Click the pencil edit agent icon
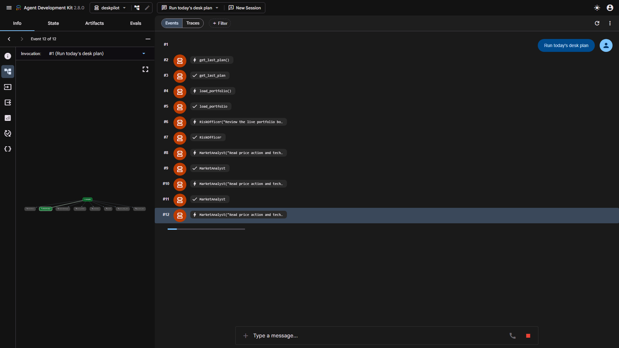 pos(147,8)
